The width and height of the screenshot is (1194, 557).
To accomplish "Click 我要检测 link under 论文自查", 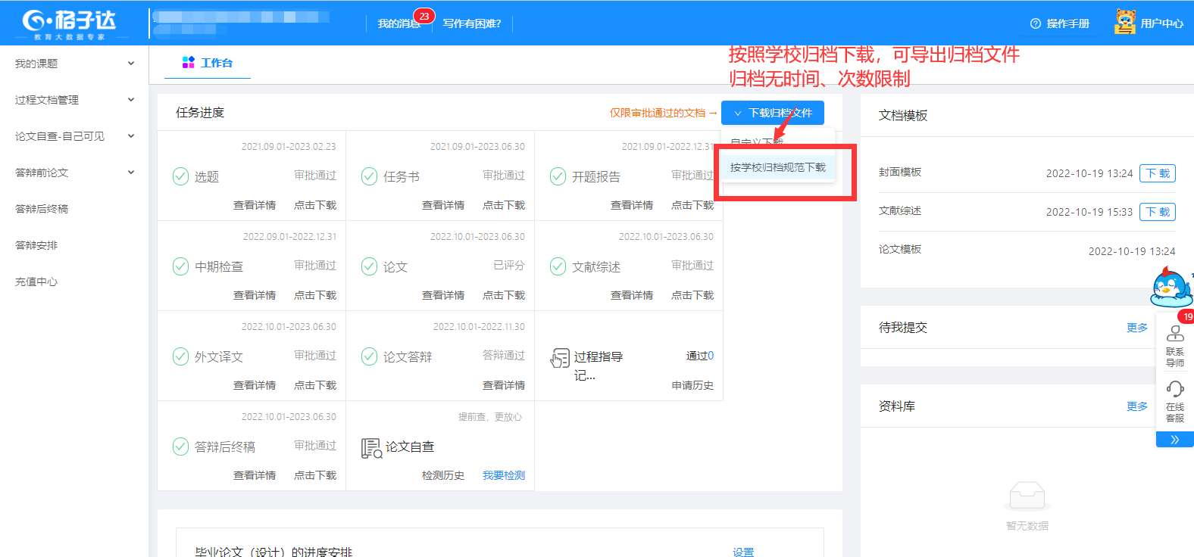I will tap(503, 475).
